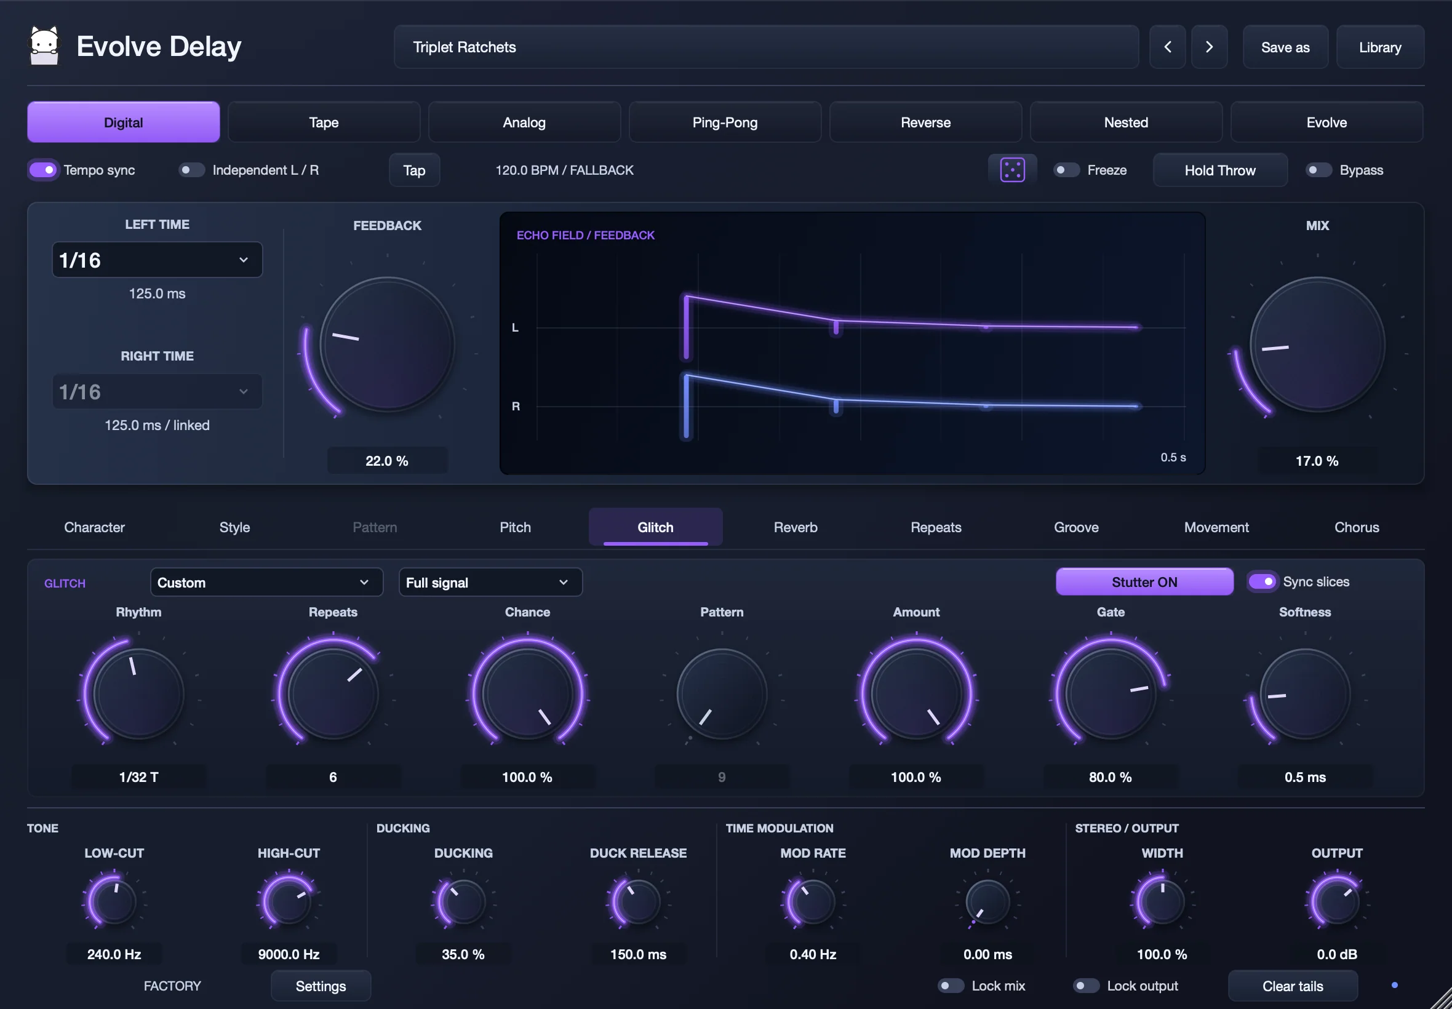
Task: Enable Lock mix toggle
Action: [950, 985]
